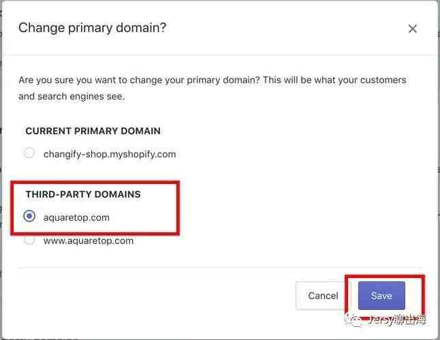Save the new primary domain
This screenshot has width=440, height=340.
[381, 296]
